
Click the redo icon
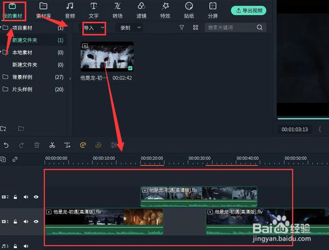(21, 145)
